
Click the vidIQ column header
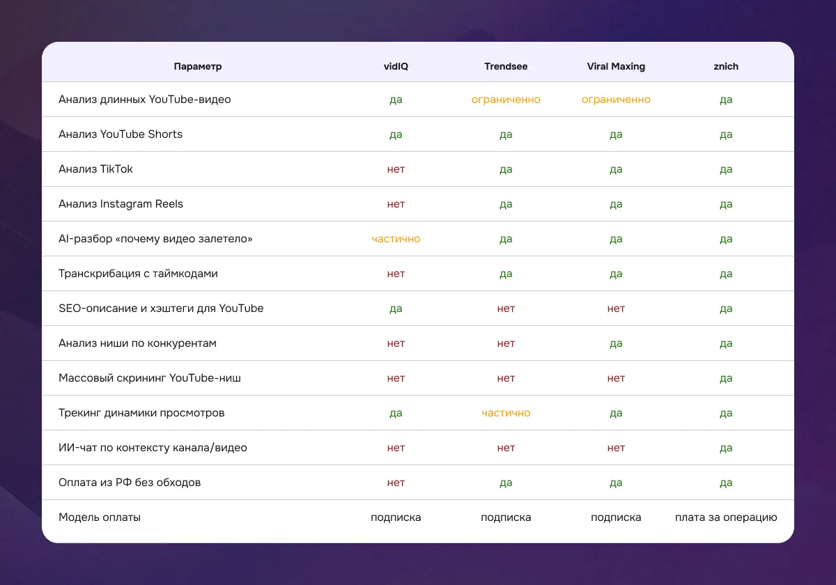point(396,66)
